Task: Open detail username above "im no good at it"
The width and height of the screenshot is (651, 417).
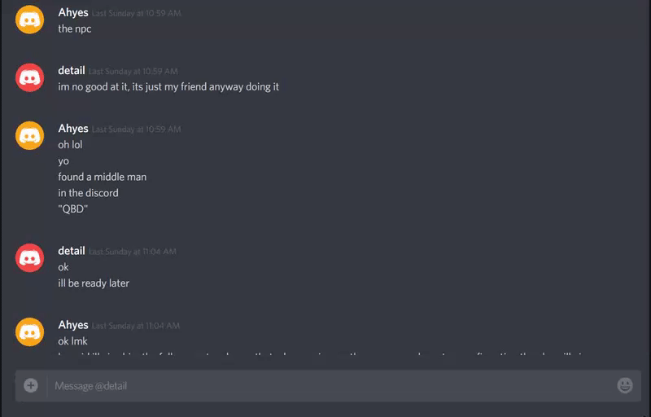Action: (72, 71)
